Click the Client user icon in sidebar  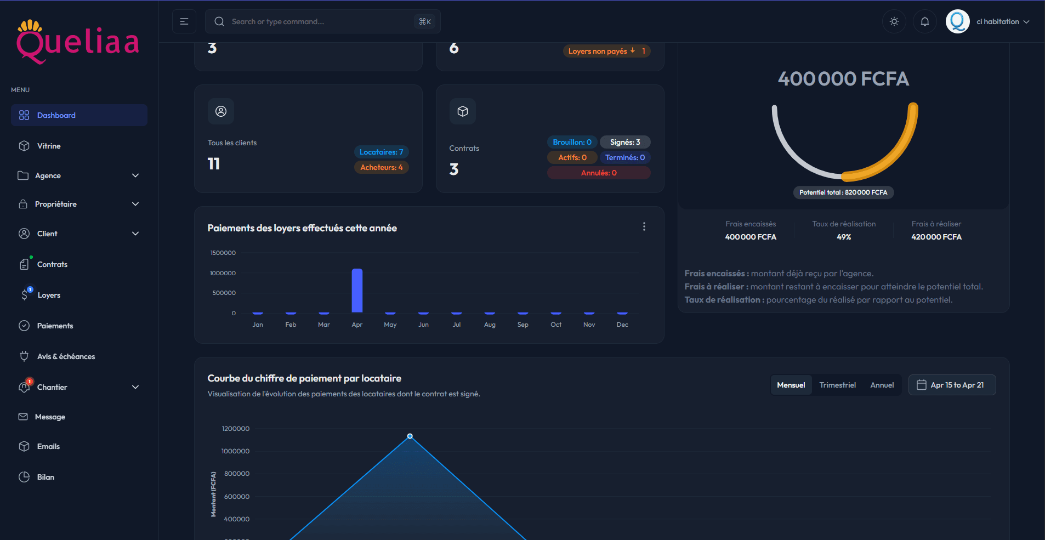click(24, 234)
